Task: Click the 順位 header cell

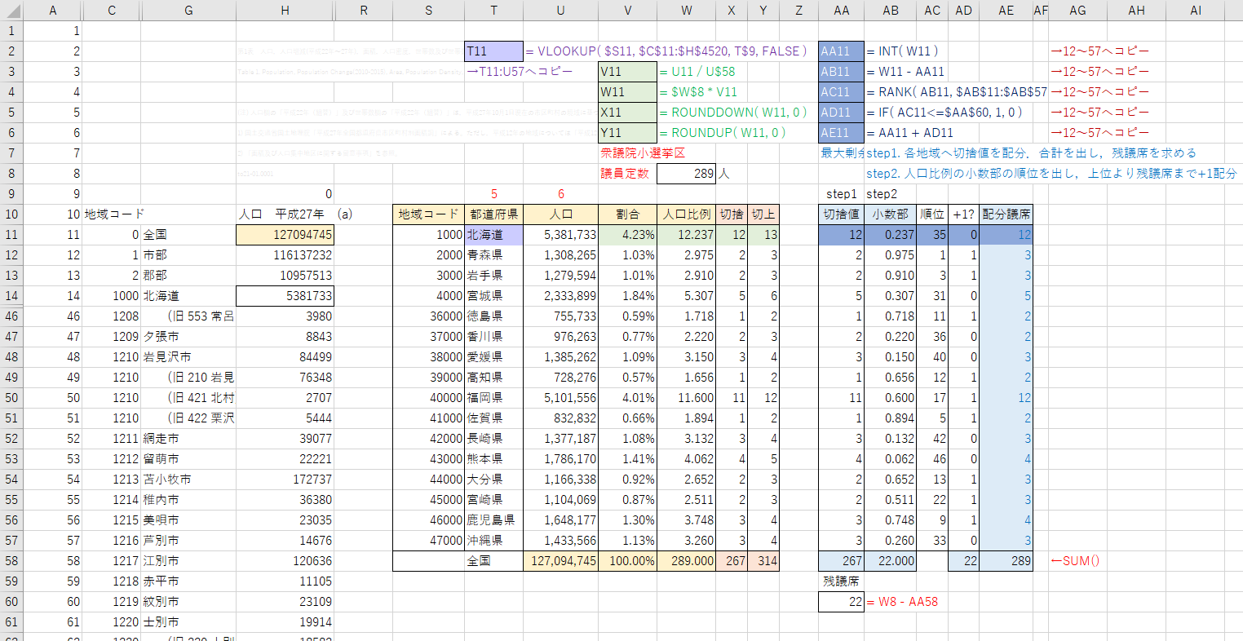Action: tap(932, 214)
